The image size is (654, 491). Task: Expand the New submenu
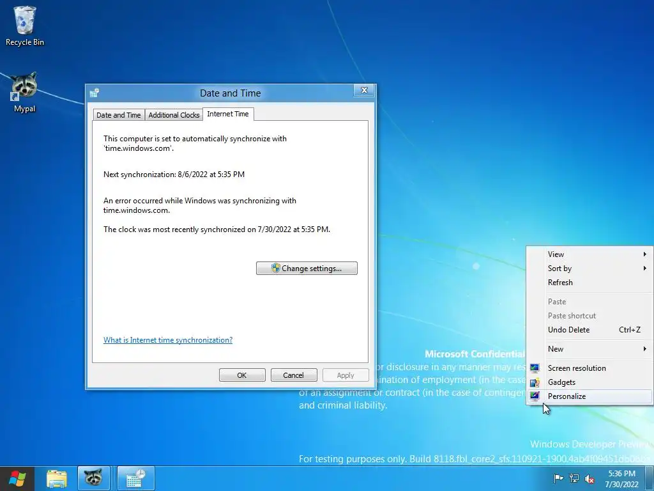tap(589, 349)
